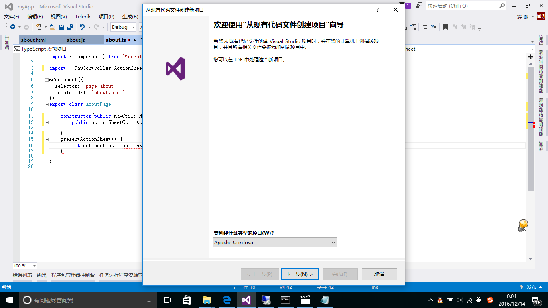548x308 pixels.
Task: Open the 程序包管理器控制台 tab
Action: click(x=73, y=275)
